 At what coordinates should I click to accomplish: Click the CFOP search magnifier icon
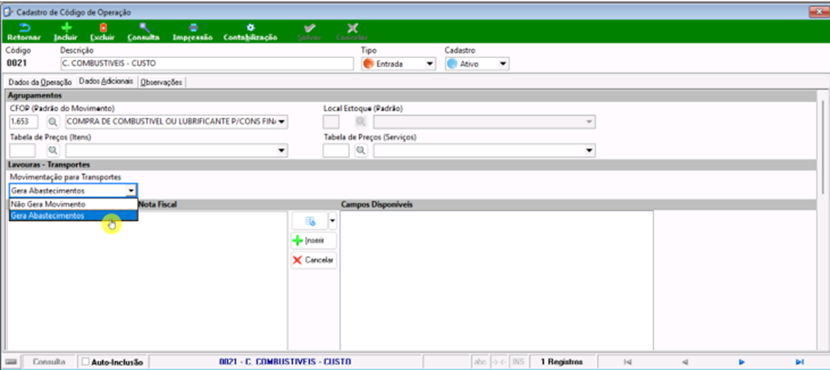(x=52, y=122)
